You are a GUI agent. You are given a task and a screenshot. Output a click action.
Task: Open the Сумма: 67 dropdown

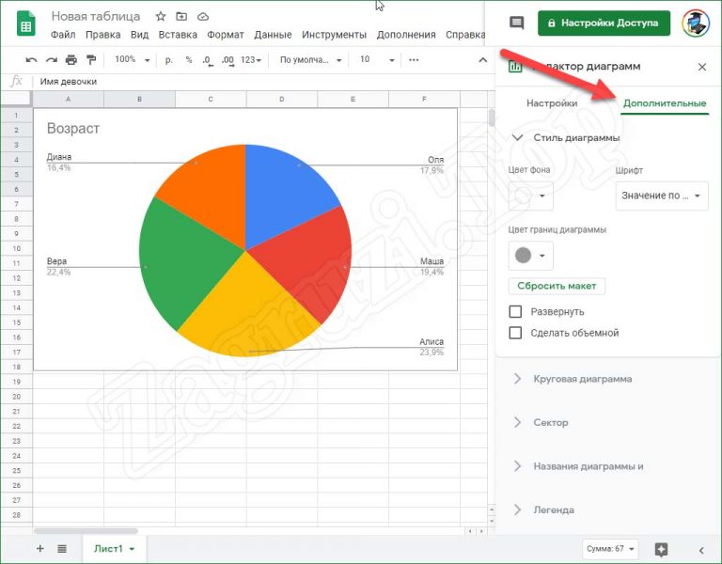point(610,549)
